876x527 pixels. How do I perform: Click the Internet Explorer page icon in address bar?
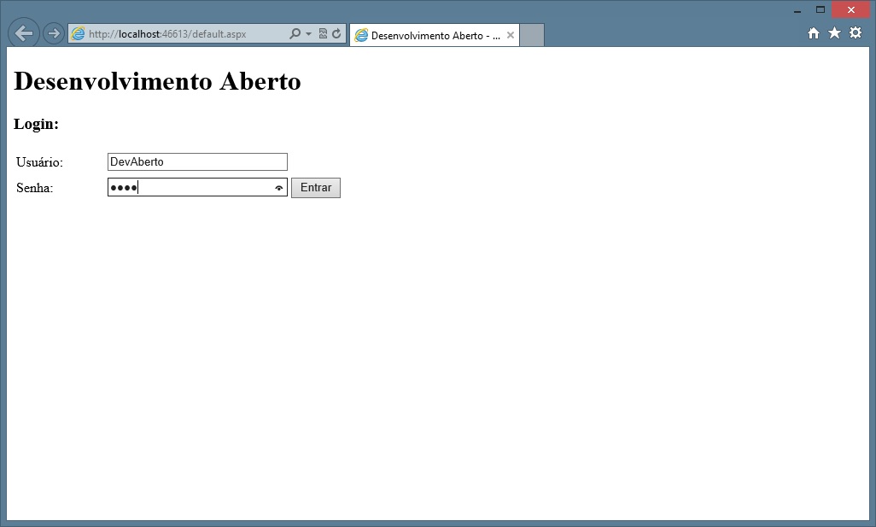coord(79,34)
